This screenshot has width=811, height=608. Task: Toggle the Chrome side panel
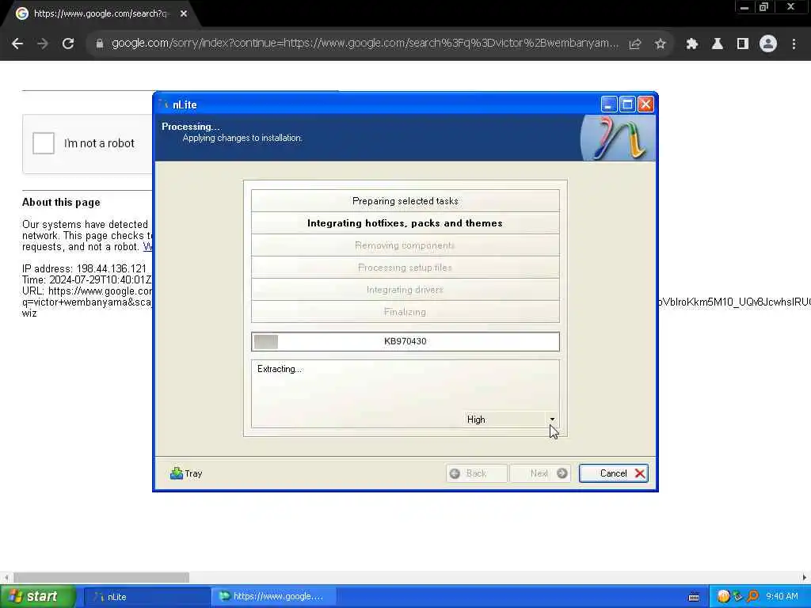click(x=743, y=44)
